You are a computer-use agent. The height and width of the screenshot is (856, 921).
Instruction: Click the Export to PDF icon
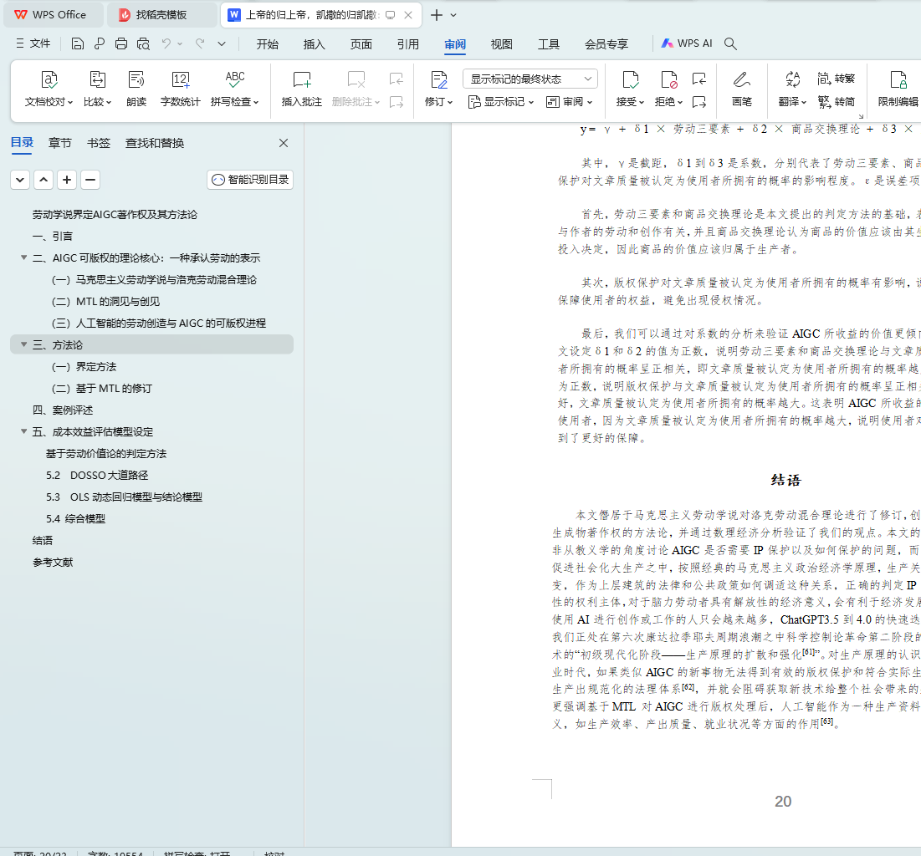100,43
